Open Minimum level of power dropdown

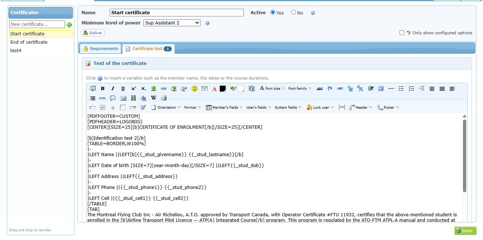(x=172, y=23)
